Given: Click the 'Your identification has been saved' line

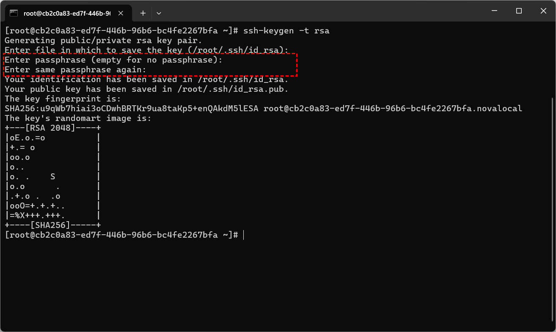Looking at the screenshot, I should [146, 80].
